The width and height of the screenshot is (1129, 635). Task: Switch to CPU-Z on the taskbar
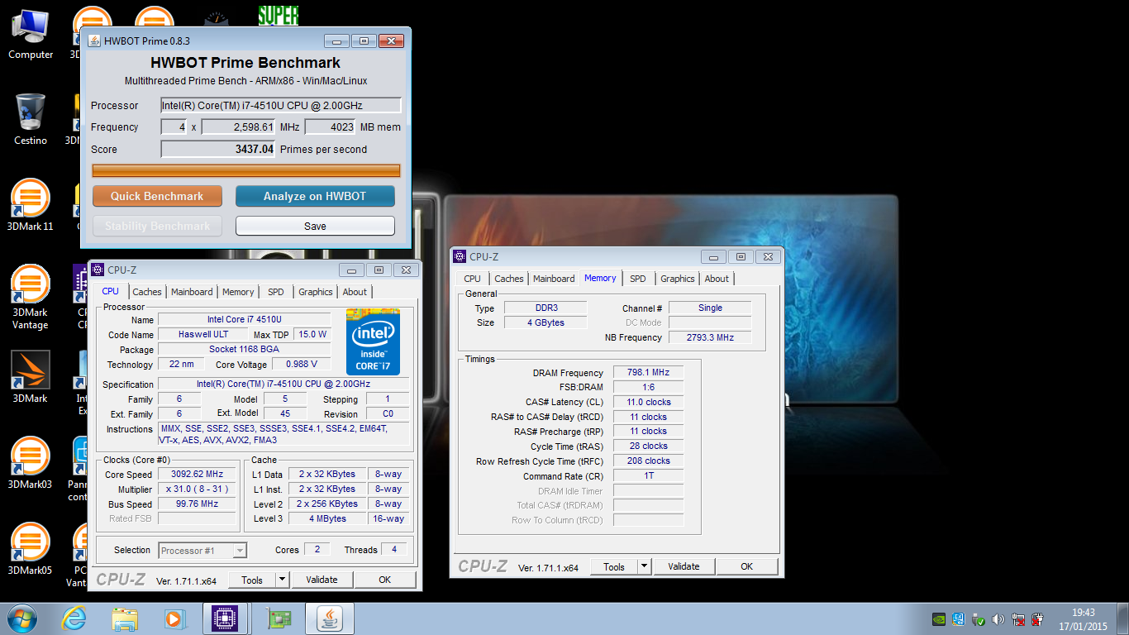(x=226, y=618)
